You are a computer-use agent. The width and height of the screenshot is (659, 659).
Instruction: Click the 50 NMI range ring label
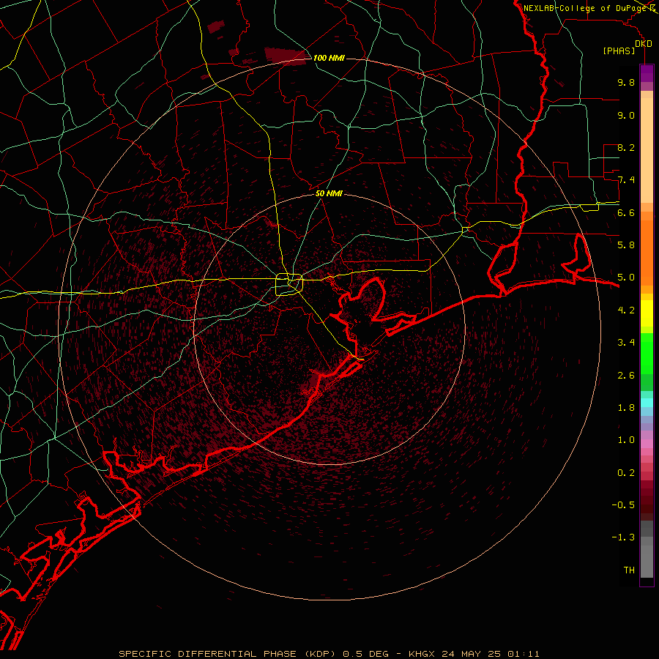click(329, 194)
